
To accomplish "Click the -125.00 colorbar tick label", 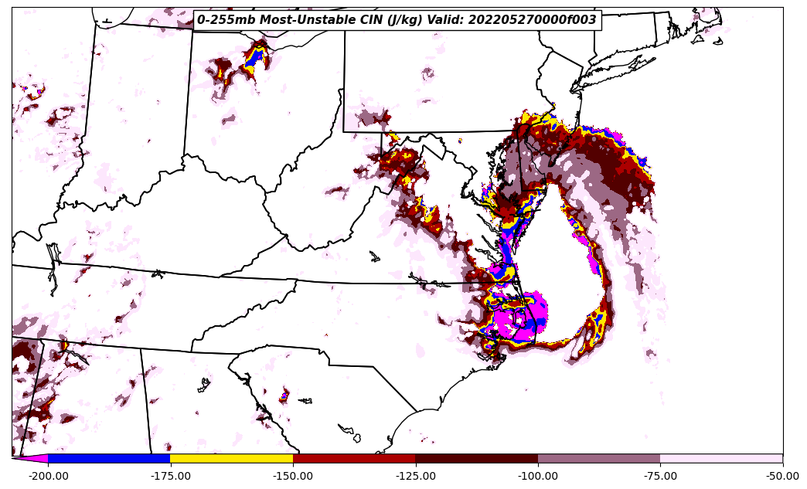I will pos(415,476).
